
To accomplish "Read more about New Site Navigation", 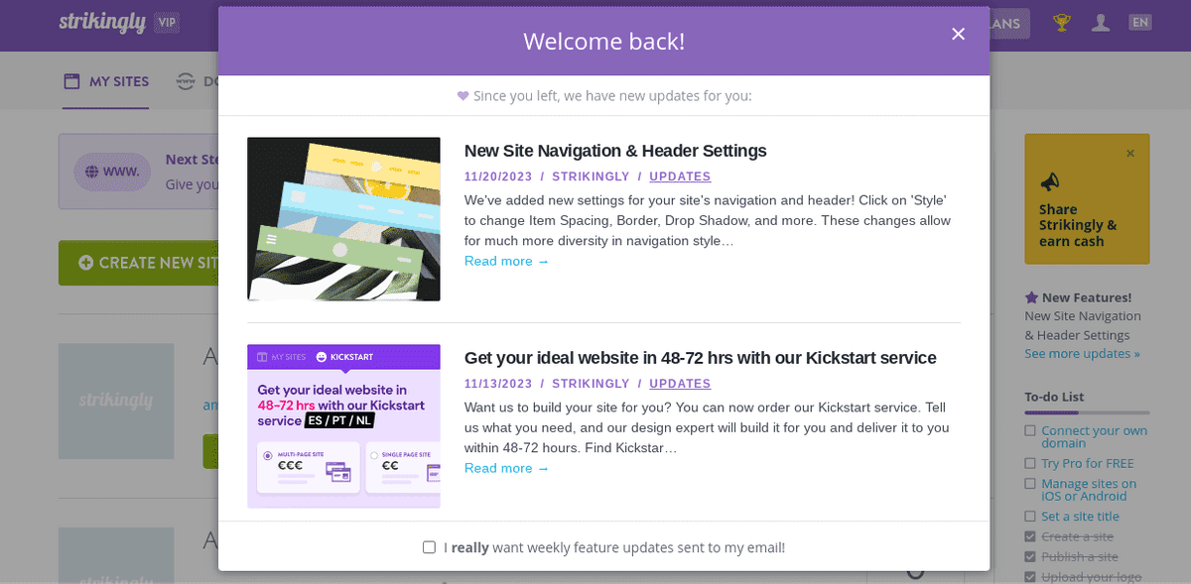I will [506, 261].
